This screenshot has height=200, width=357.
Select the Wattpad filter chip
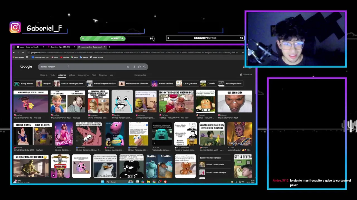coord(44,83)
